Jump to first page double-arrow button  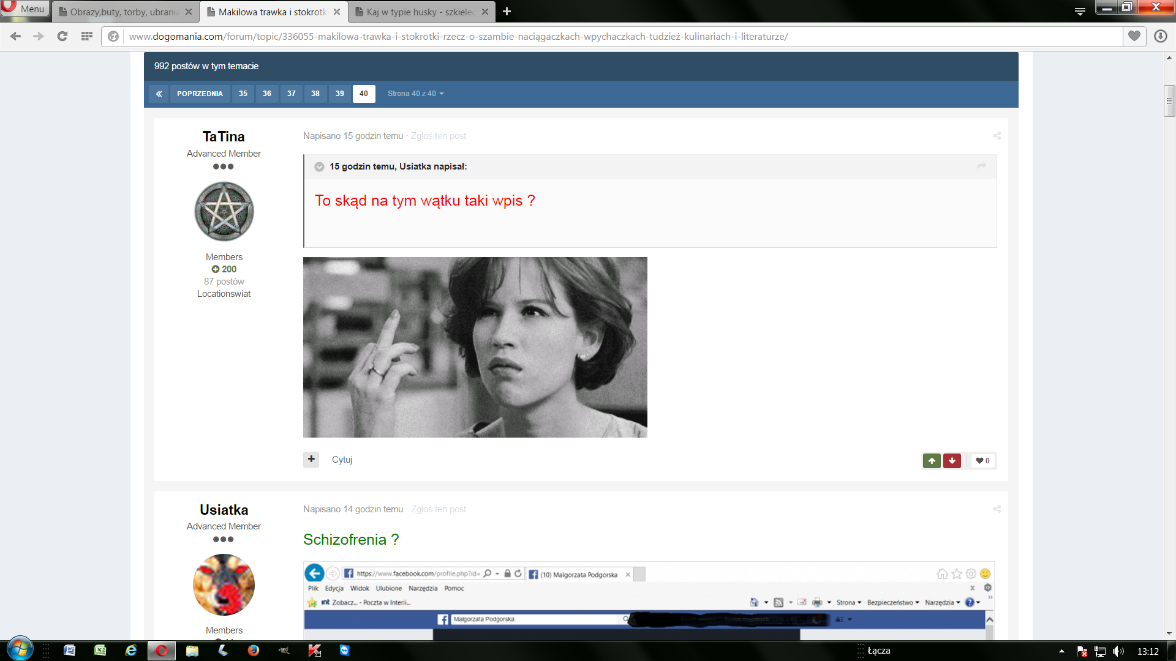159,94
